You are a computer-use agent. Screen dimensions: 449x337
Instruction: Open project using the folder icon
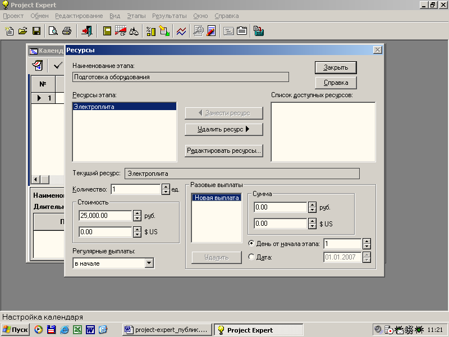[x=23, y=31]
